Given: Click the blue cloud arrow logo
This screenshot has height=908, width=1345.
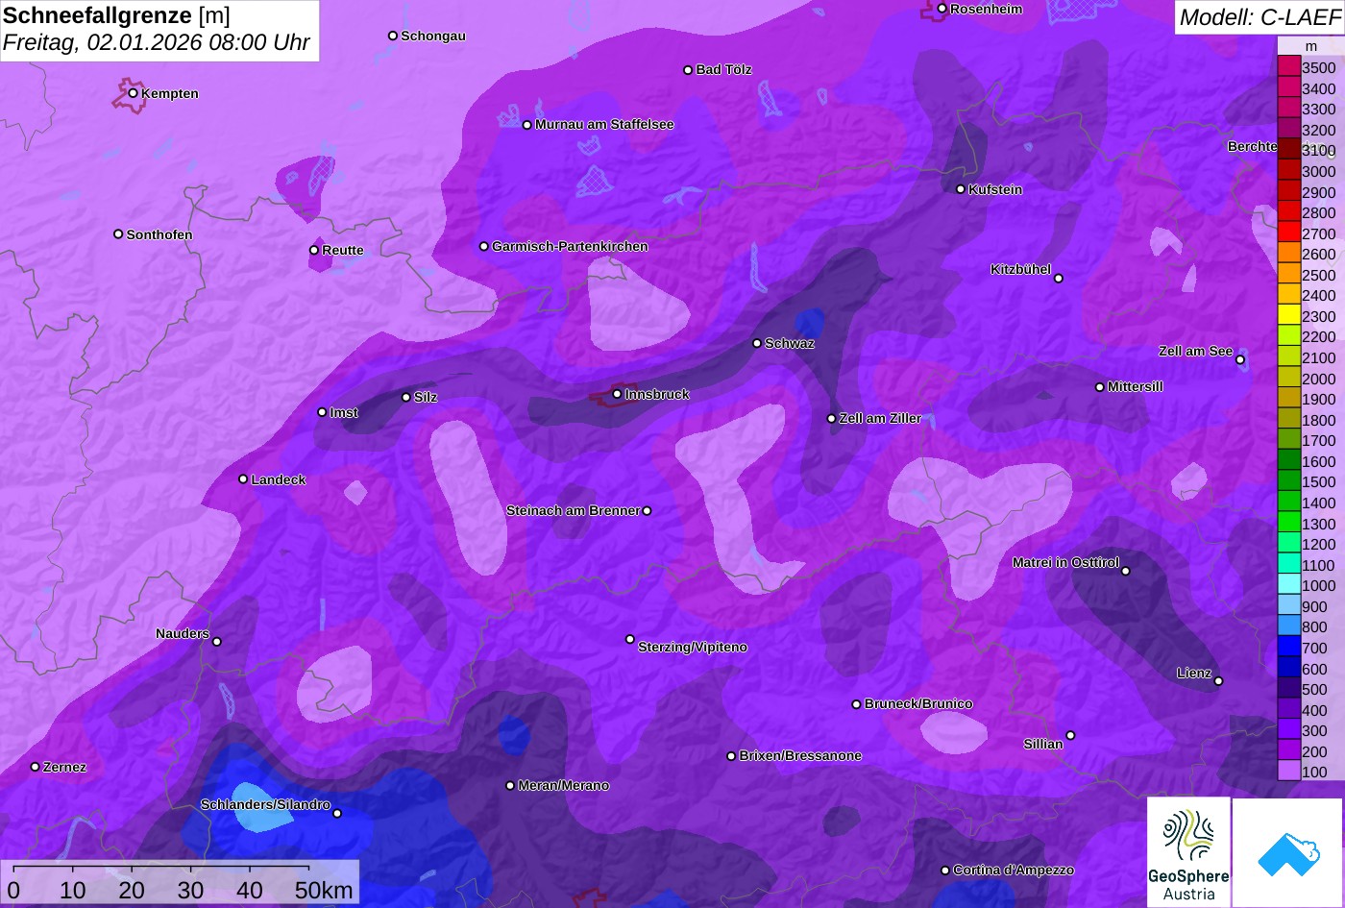Looking at the screenshot, I should coord(1288,852).
